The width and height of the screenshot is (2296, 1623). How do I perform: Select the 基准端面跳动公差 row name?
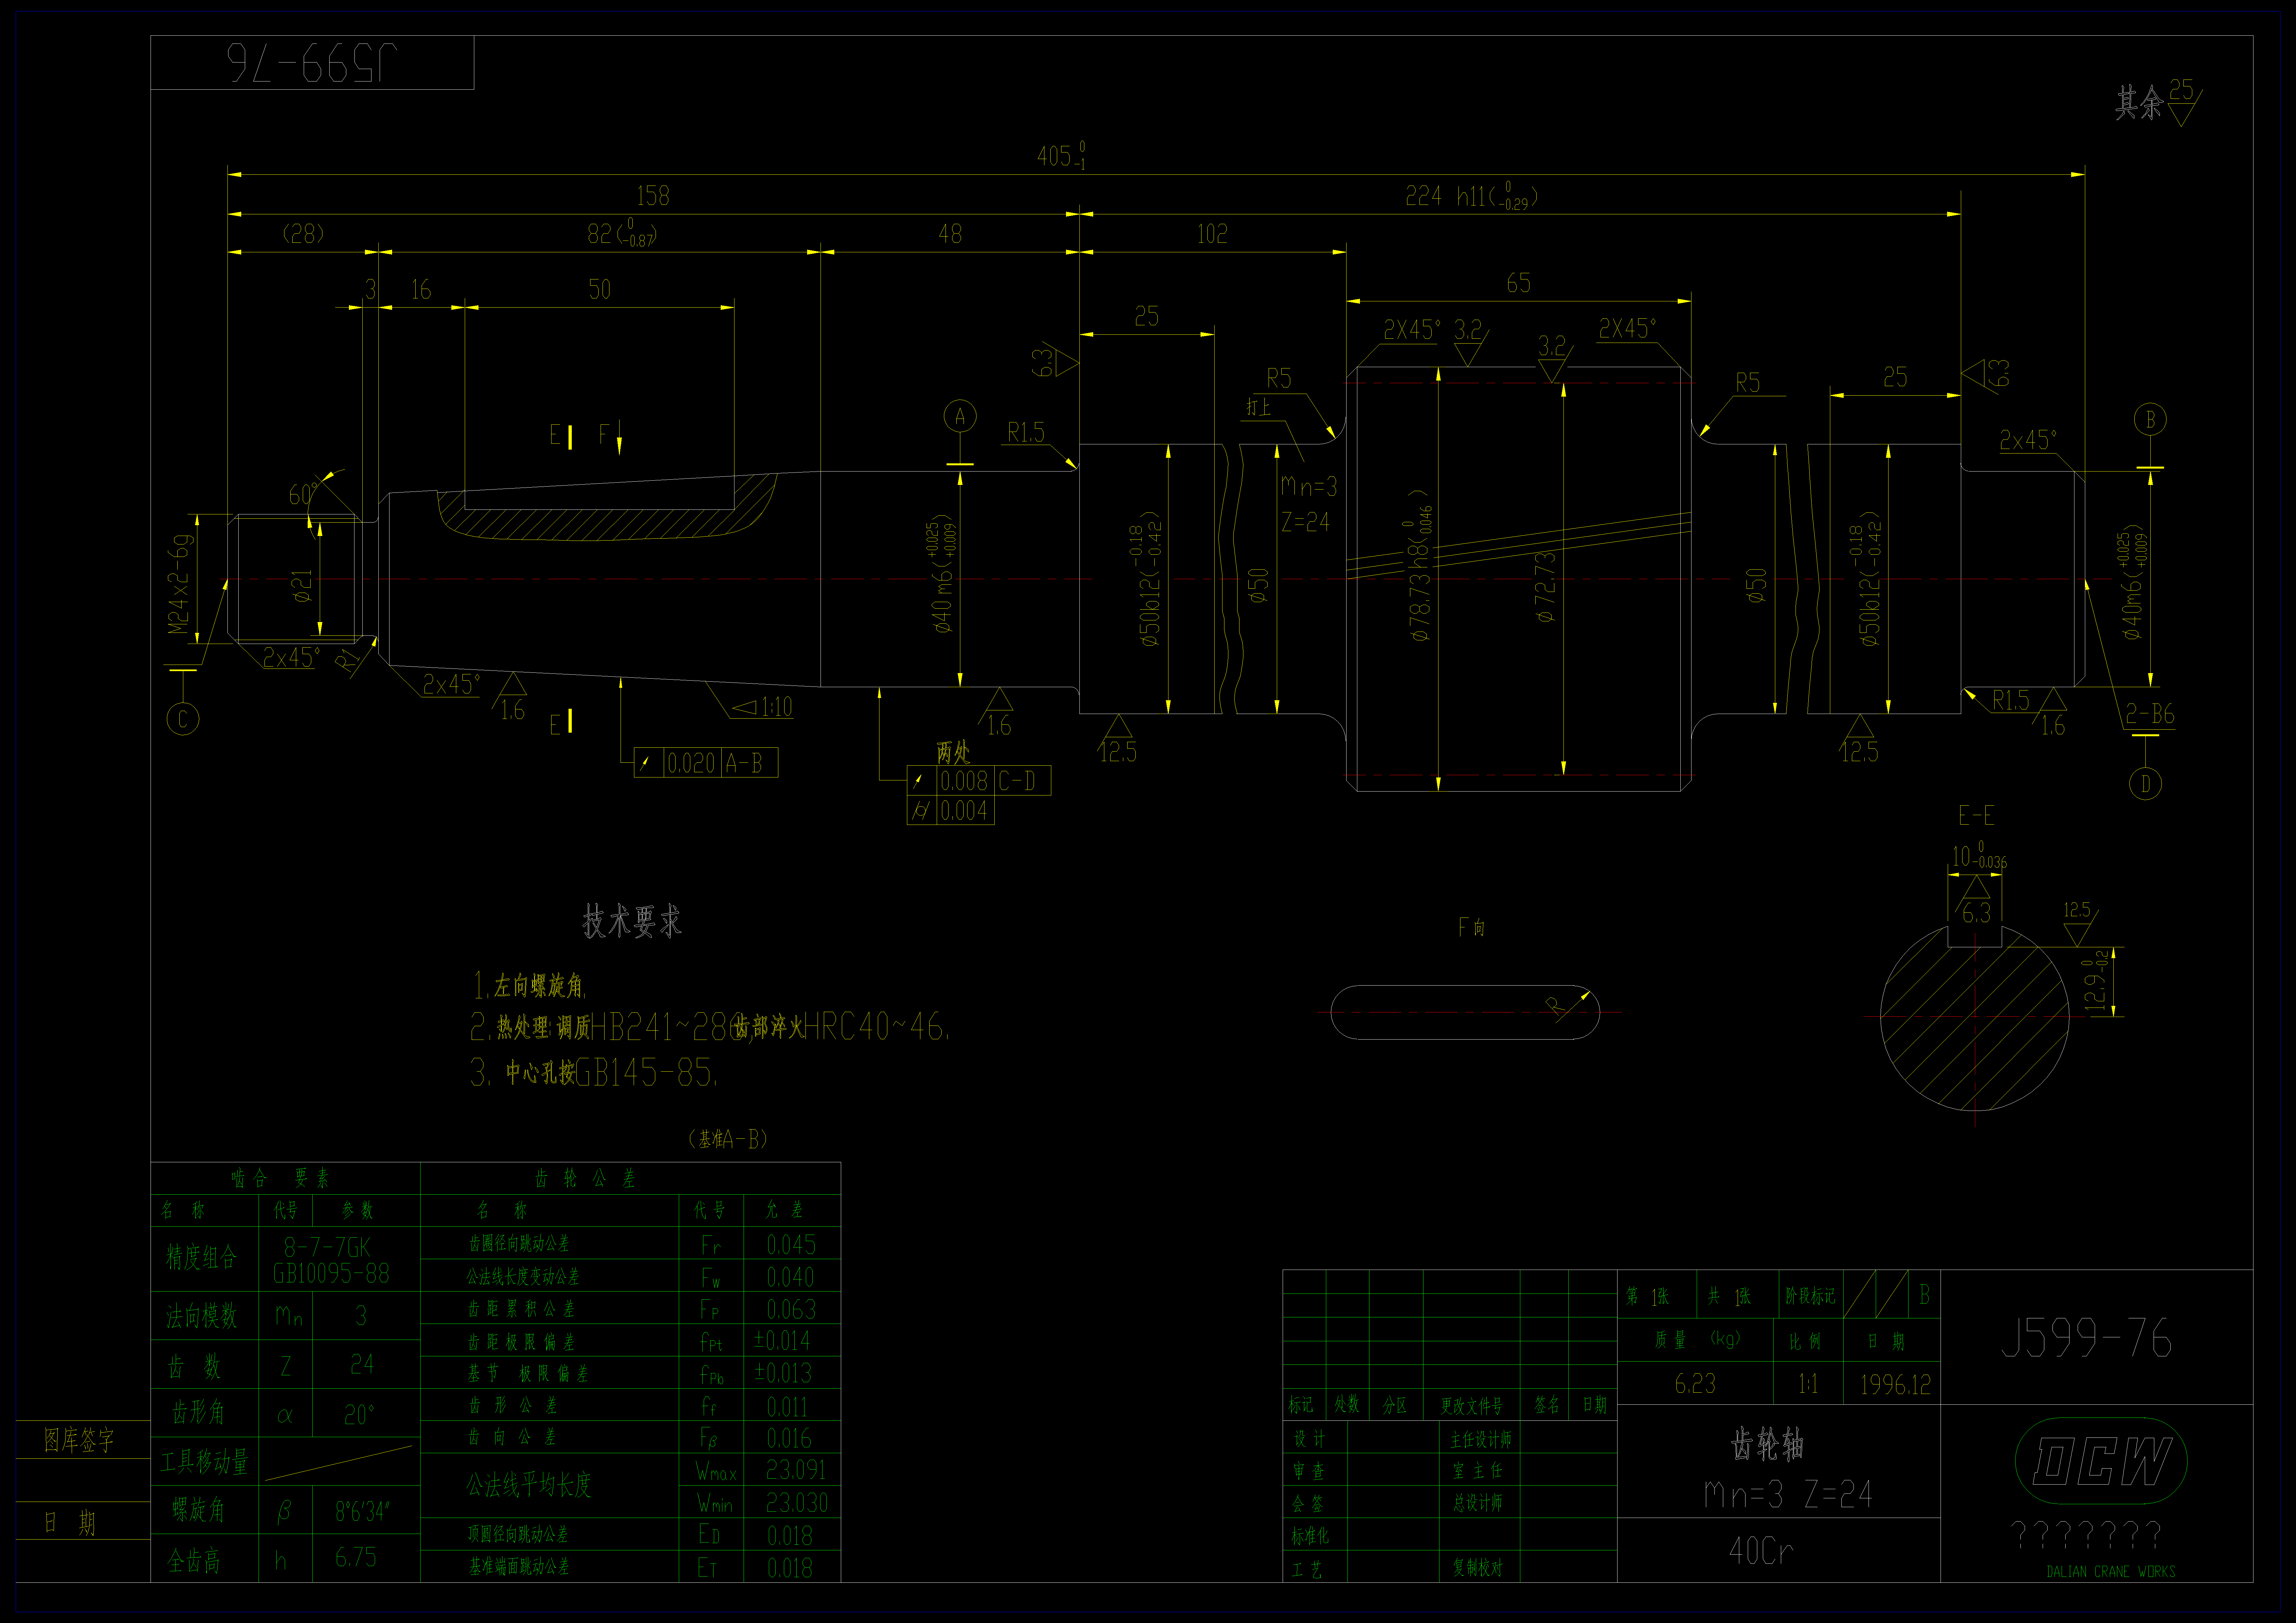coord(519,1567)
